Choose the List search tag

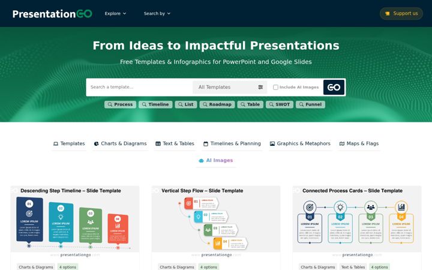coord(185,104)
